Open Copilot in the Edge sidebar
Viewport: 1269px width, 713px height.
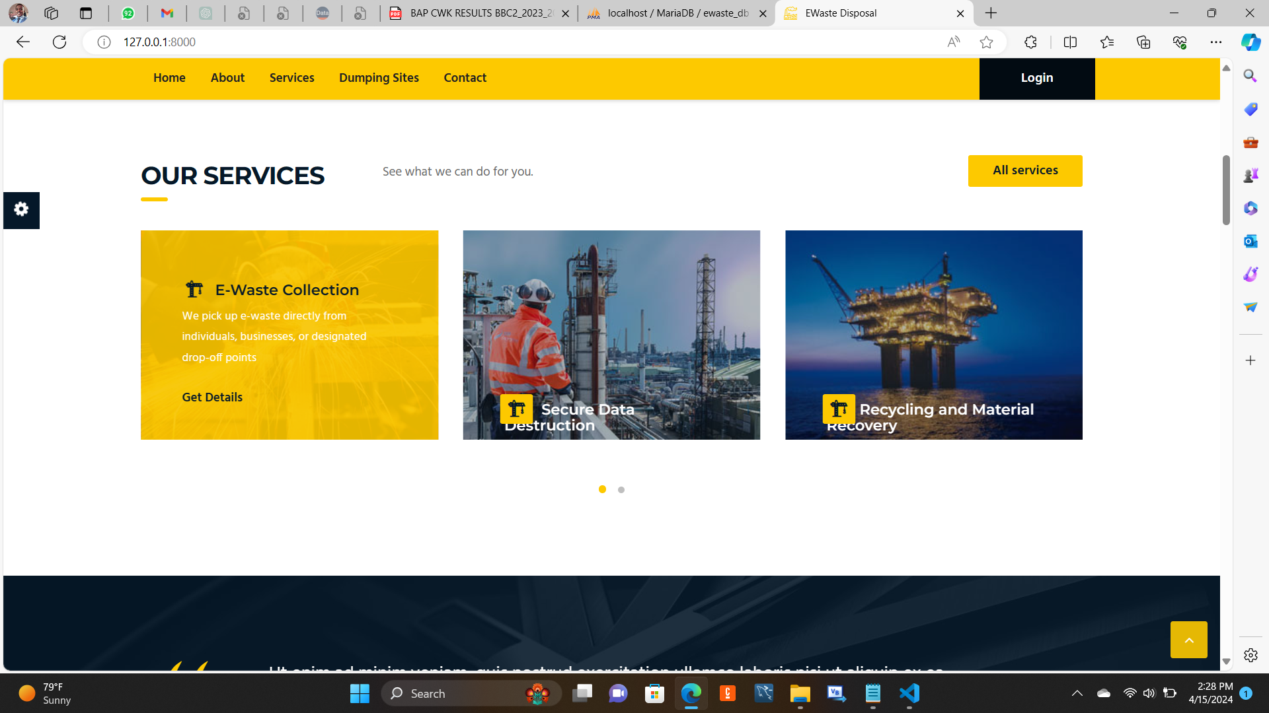tap(1250, 42)
